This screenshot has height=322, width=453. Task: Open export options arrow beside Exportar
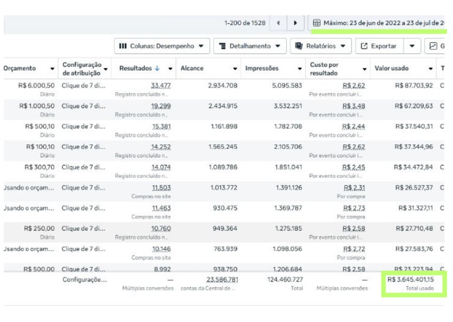click(412, 45)
